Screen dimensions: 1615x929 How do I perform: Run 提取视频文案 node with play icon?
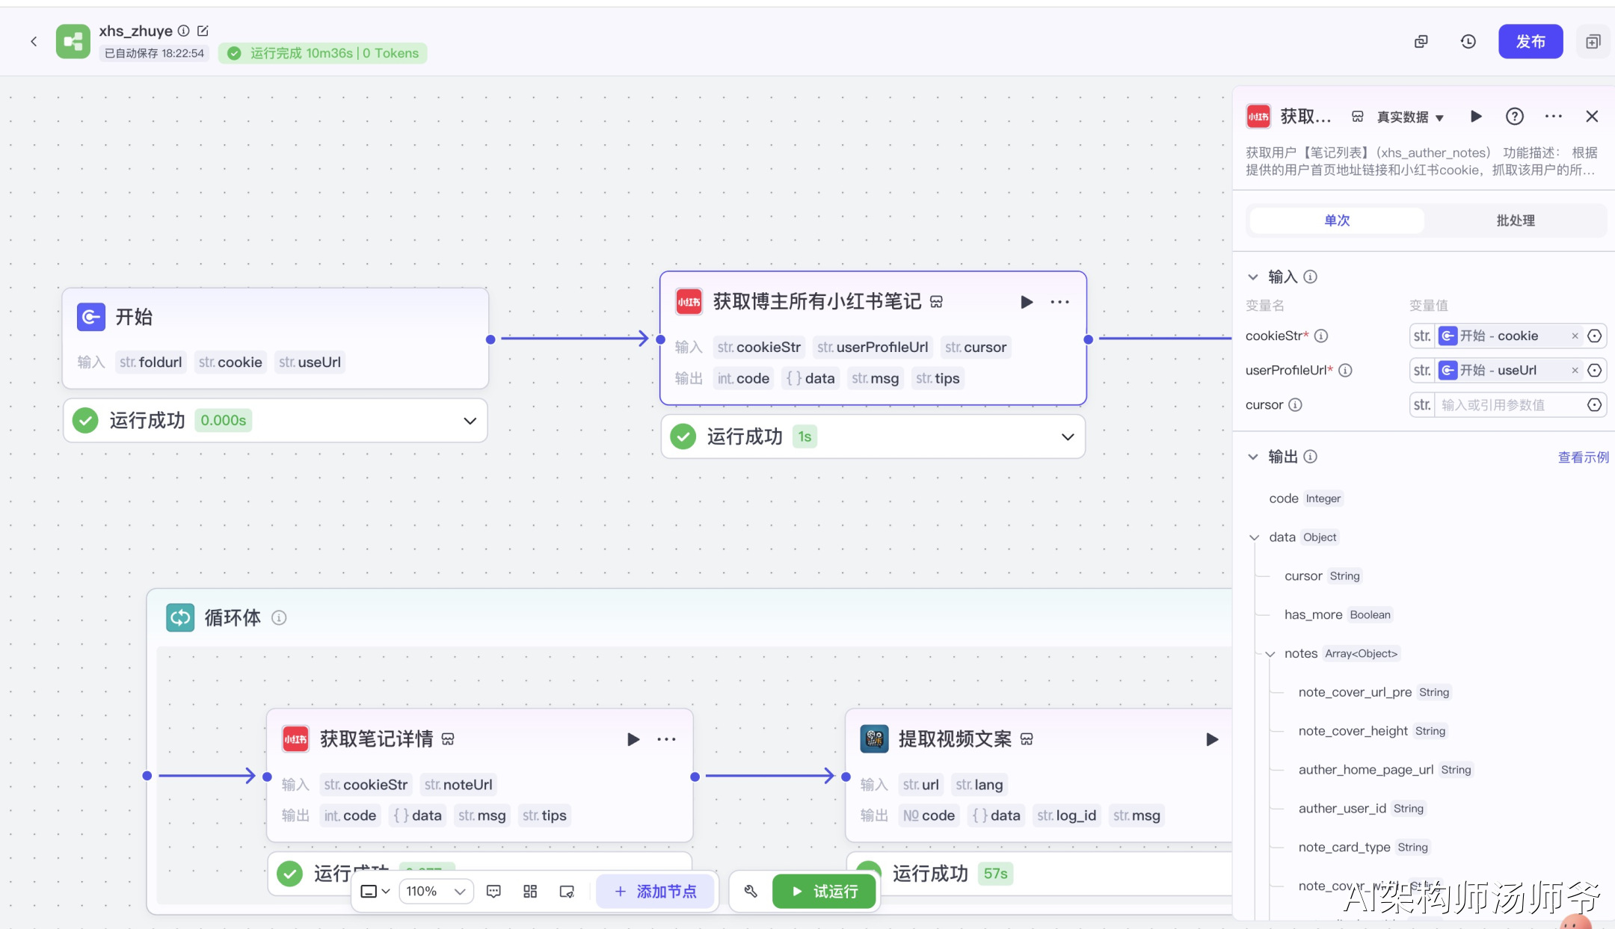click(1212, 739)
